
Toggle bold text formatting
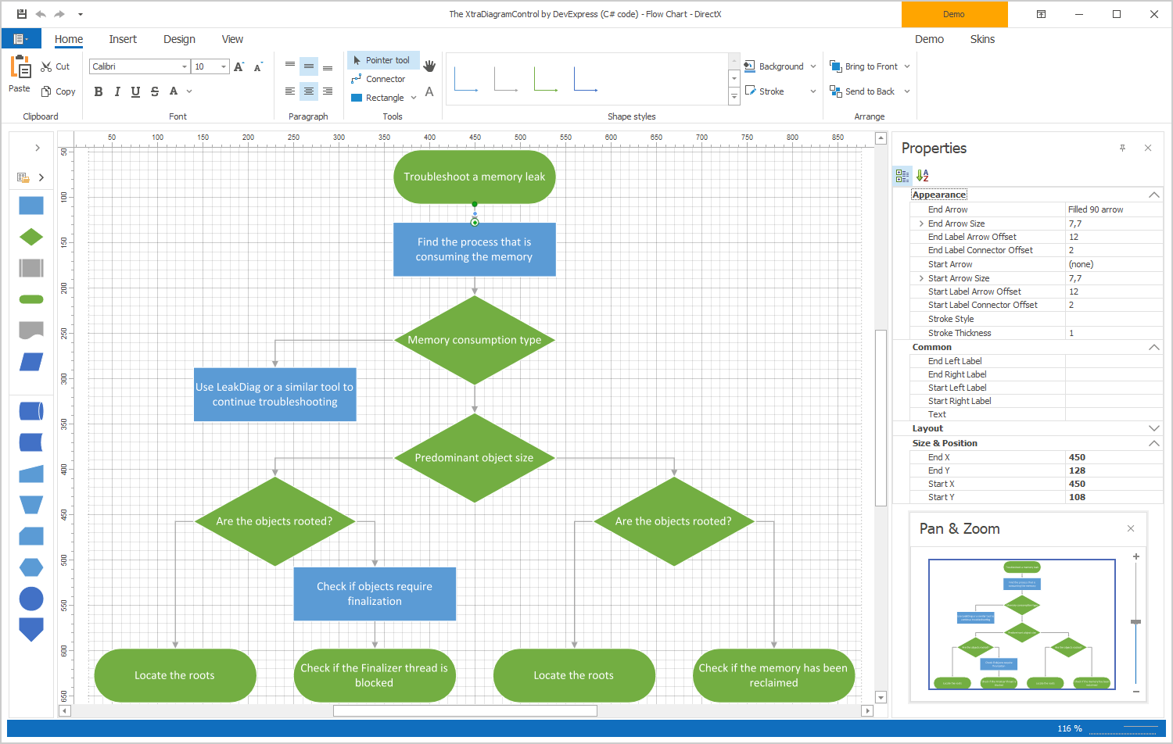(x=98, y=91)
